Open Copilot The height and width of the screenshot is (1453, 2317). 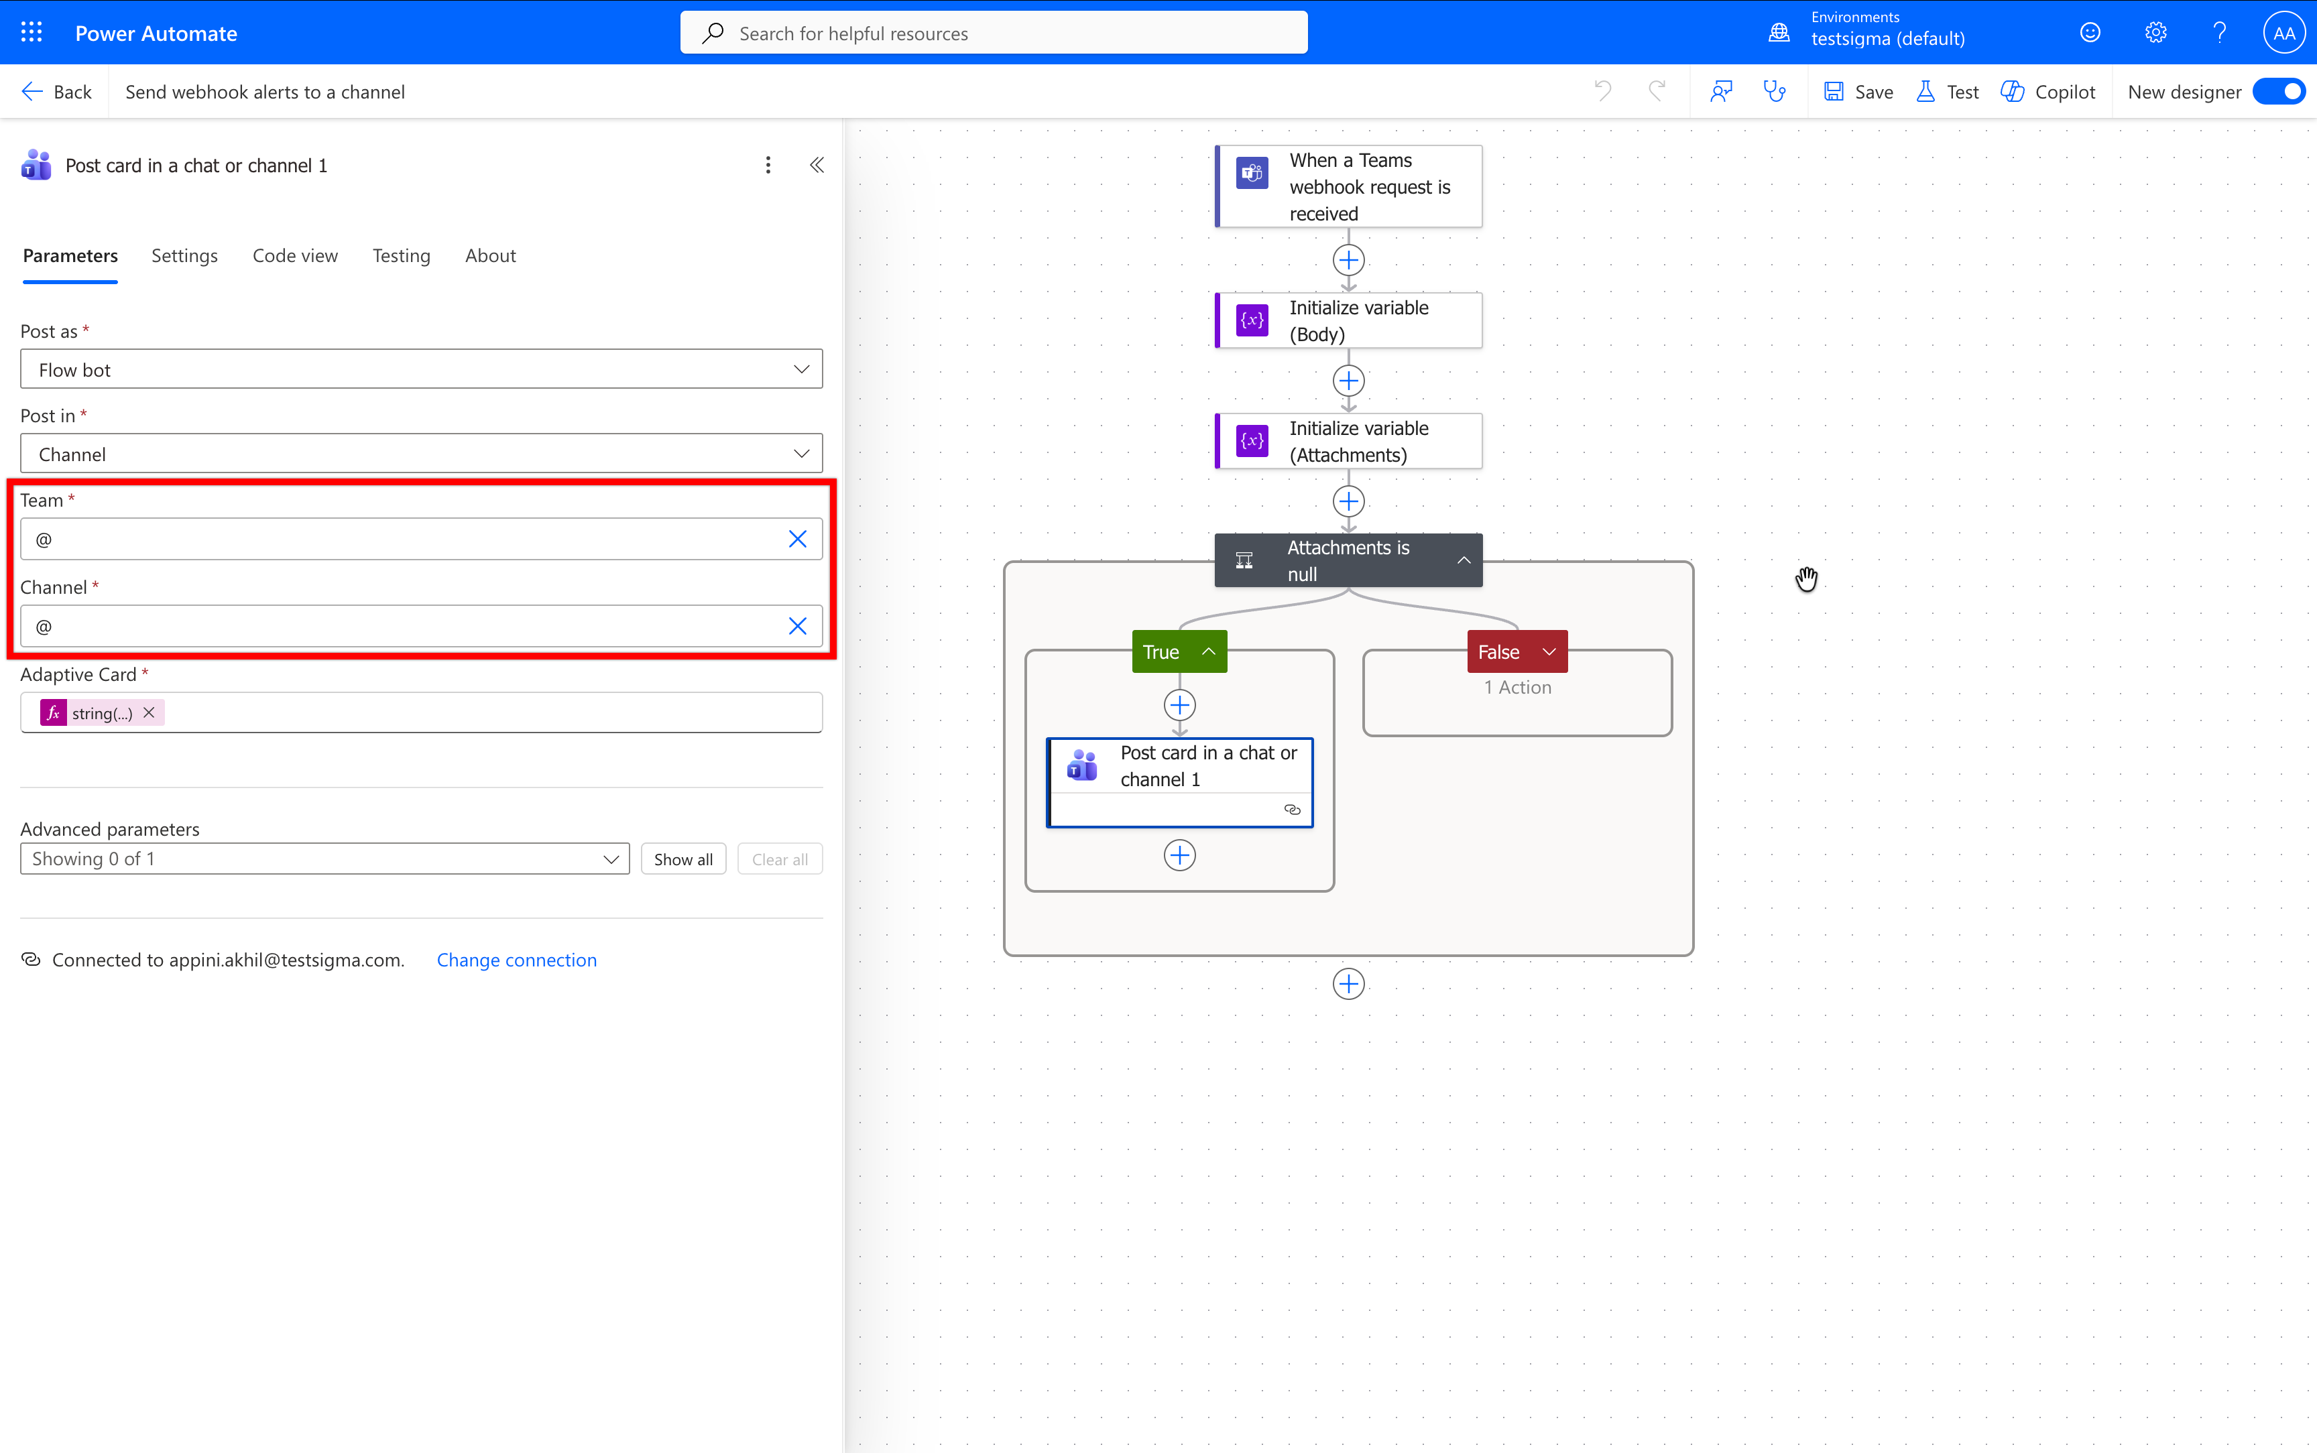[2048, 91]
